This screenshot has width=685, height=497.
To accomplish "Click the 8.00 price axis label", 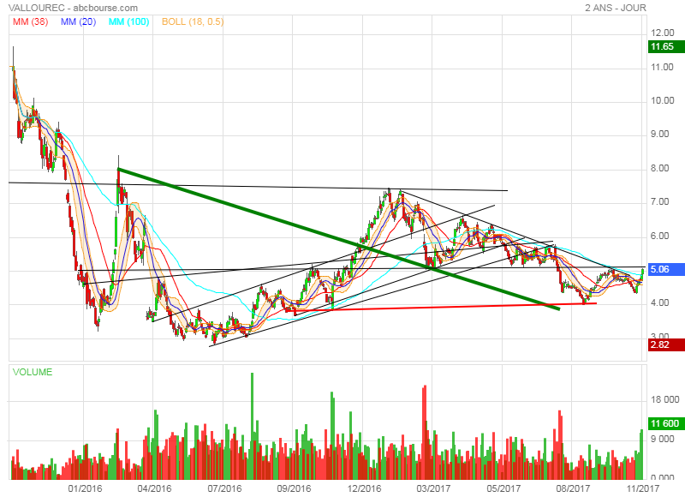I will 659,168.
